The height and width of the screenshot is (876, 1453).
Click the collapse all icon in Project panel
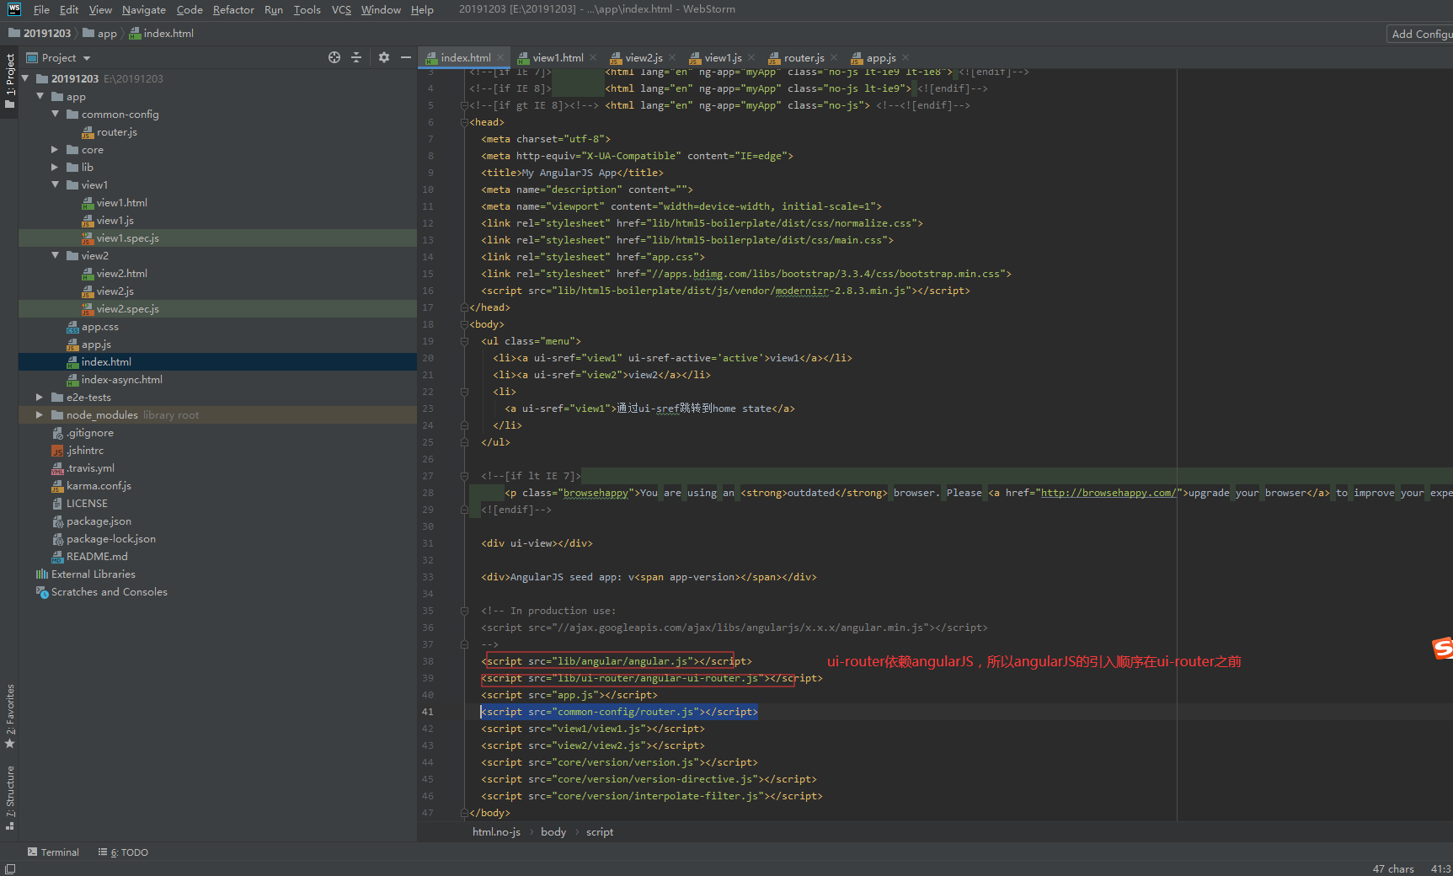click(356, 57)
